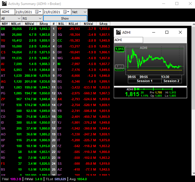Click the ADHI chart window app icon
Viewport: 195px width, 182px height.
[118, 32]
